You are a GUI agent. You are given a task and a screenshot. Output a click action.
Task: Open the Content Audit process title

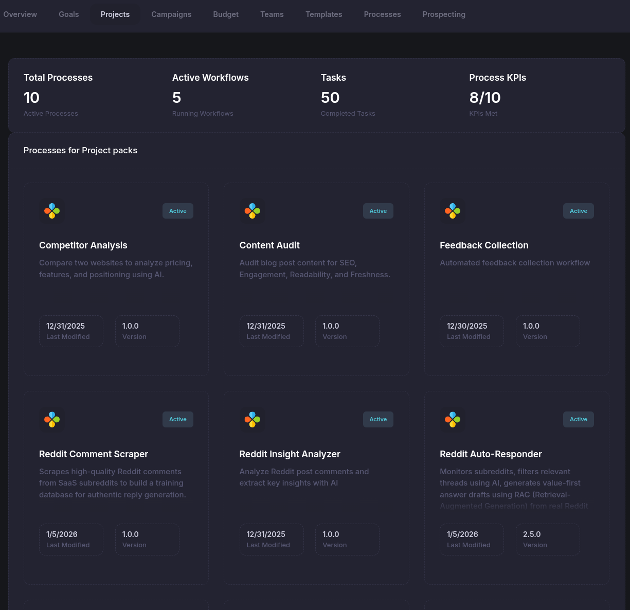tap(269, 245)
